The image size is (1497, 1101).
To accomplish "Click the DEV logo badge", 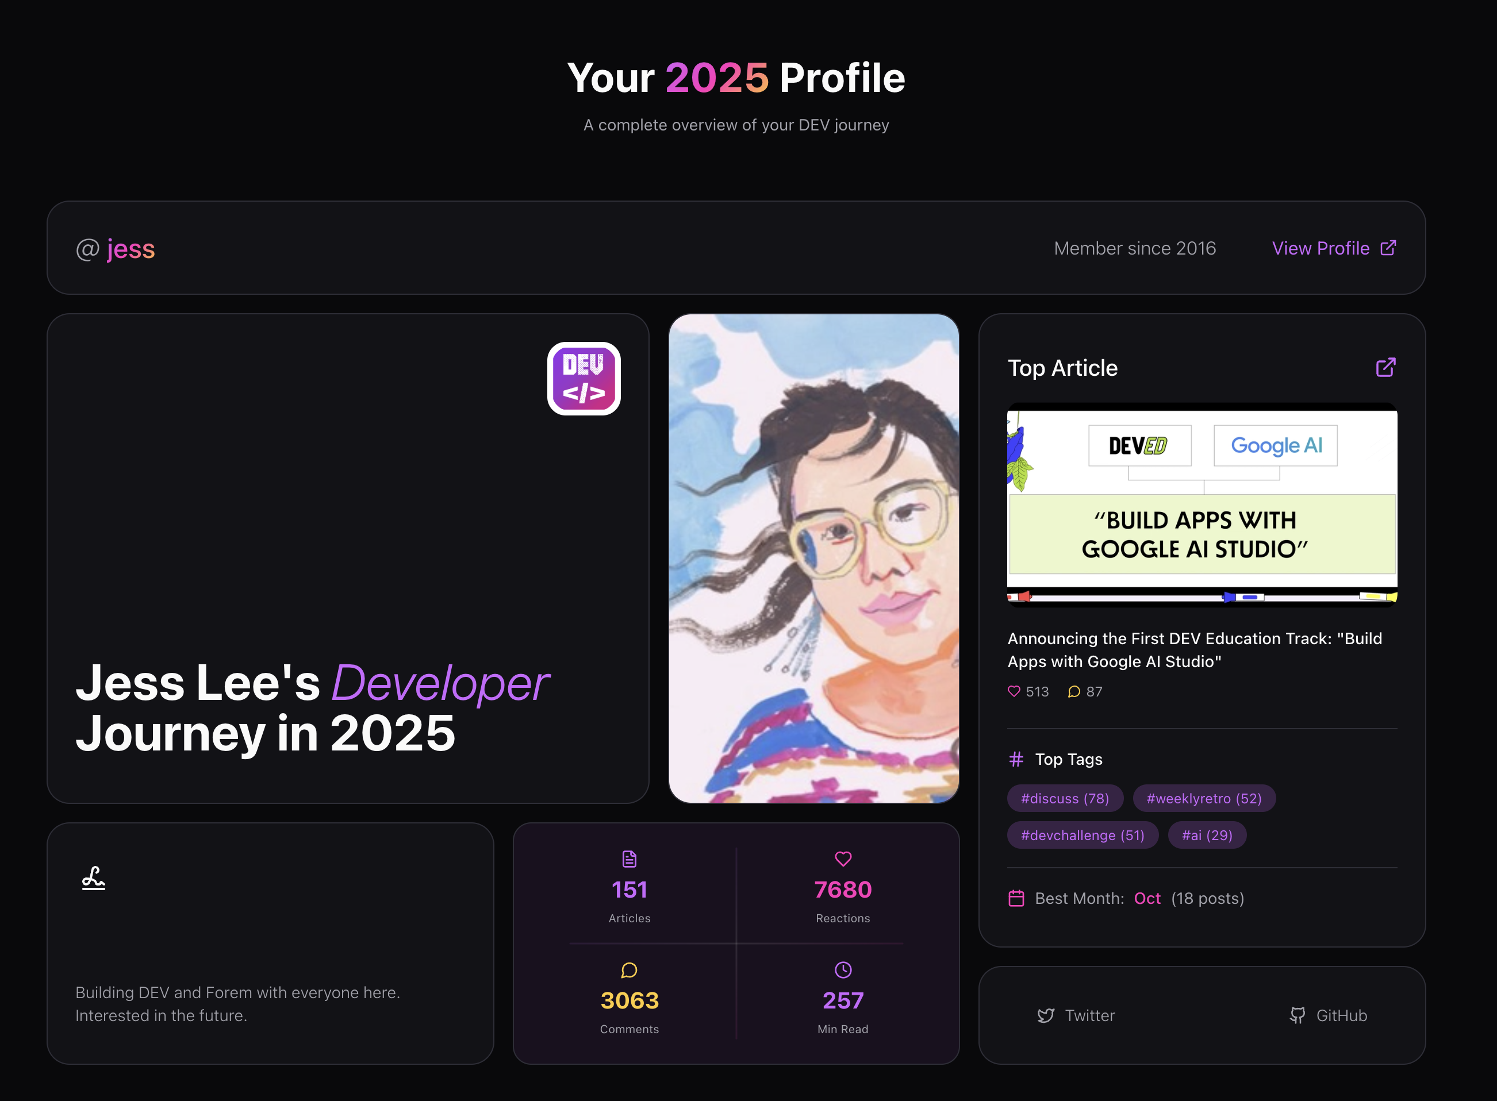I will (584, 379).
